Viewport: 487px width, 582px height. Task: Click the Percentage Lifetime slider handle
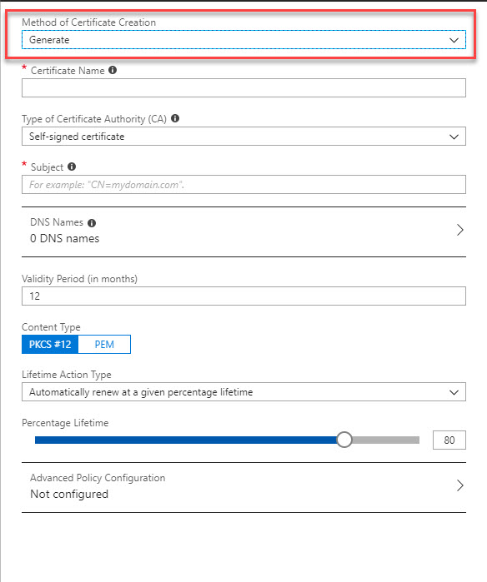pos(344,440)
